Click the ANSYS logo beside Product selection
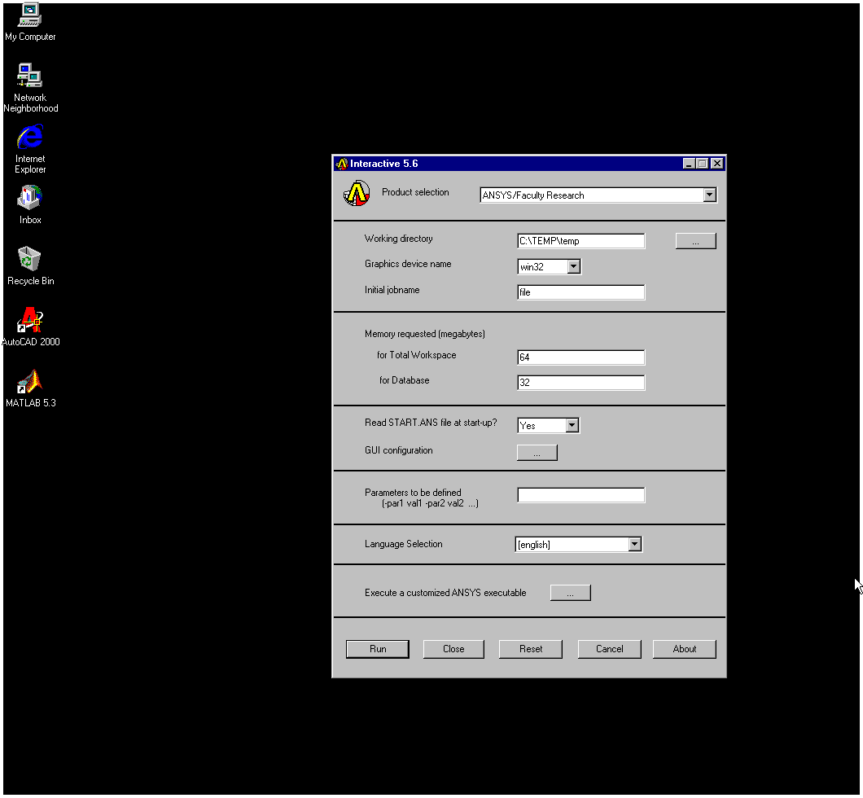Viewport: 863px width, 798px height. point(357,194)
